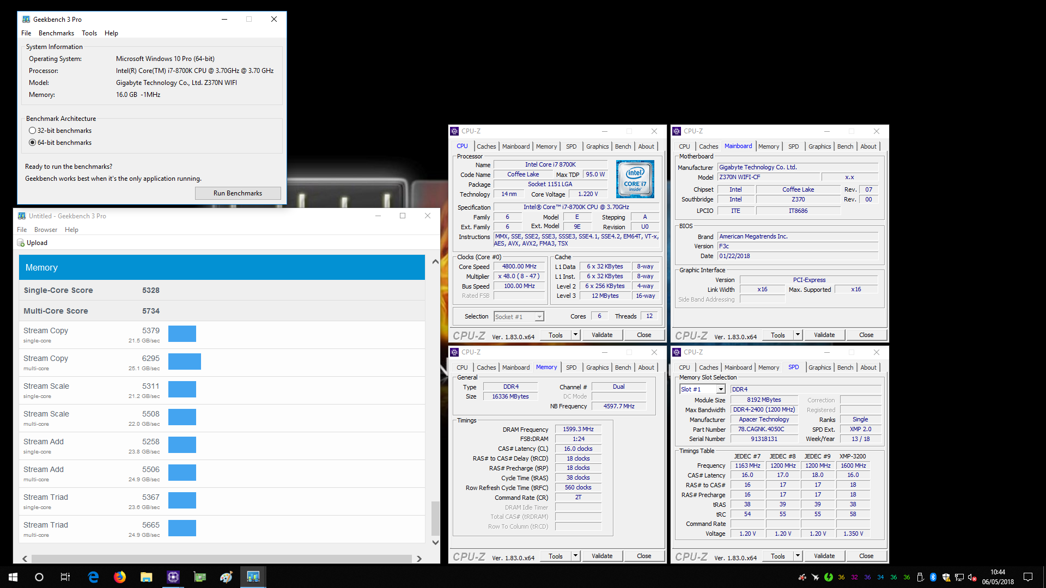This screenshot has height=588, width=1046.
Task: Click the muted volume speaker tray icon
Action: click(972, 577)
